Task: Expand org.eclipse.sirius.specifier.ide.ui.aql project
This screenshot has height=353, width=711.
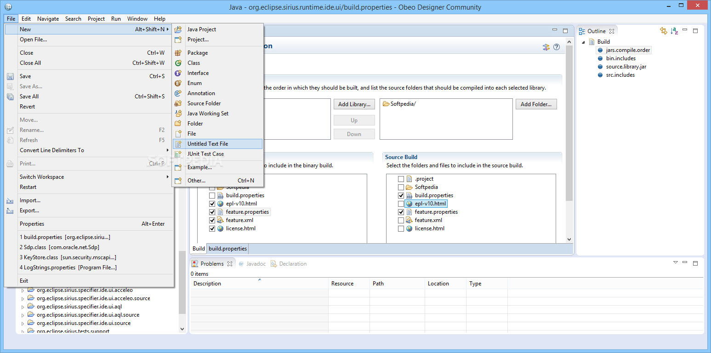Action: pos(23,307)
